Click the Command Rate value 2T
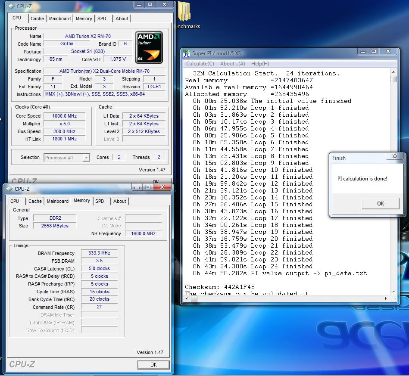 [100, 307]
